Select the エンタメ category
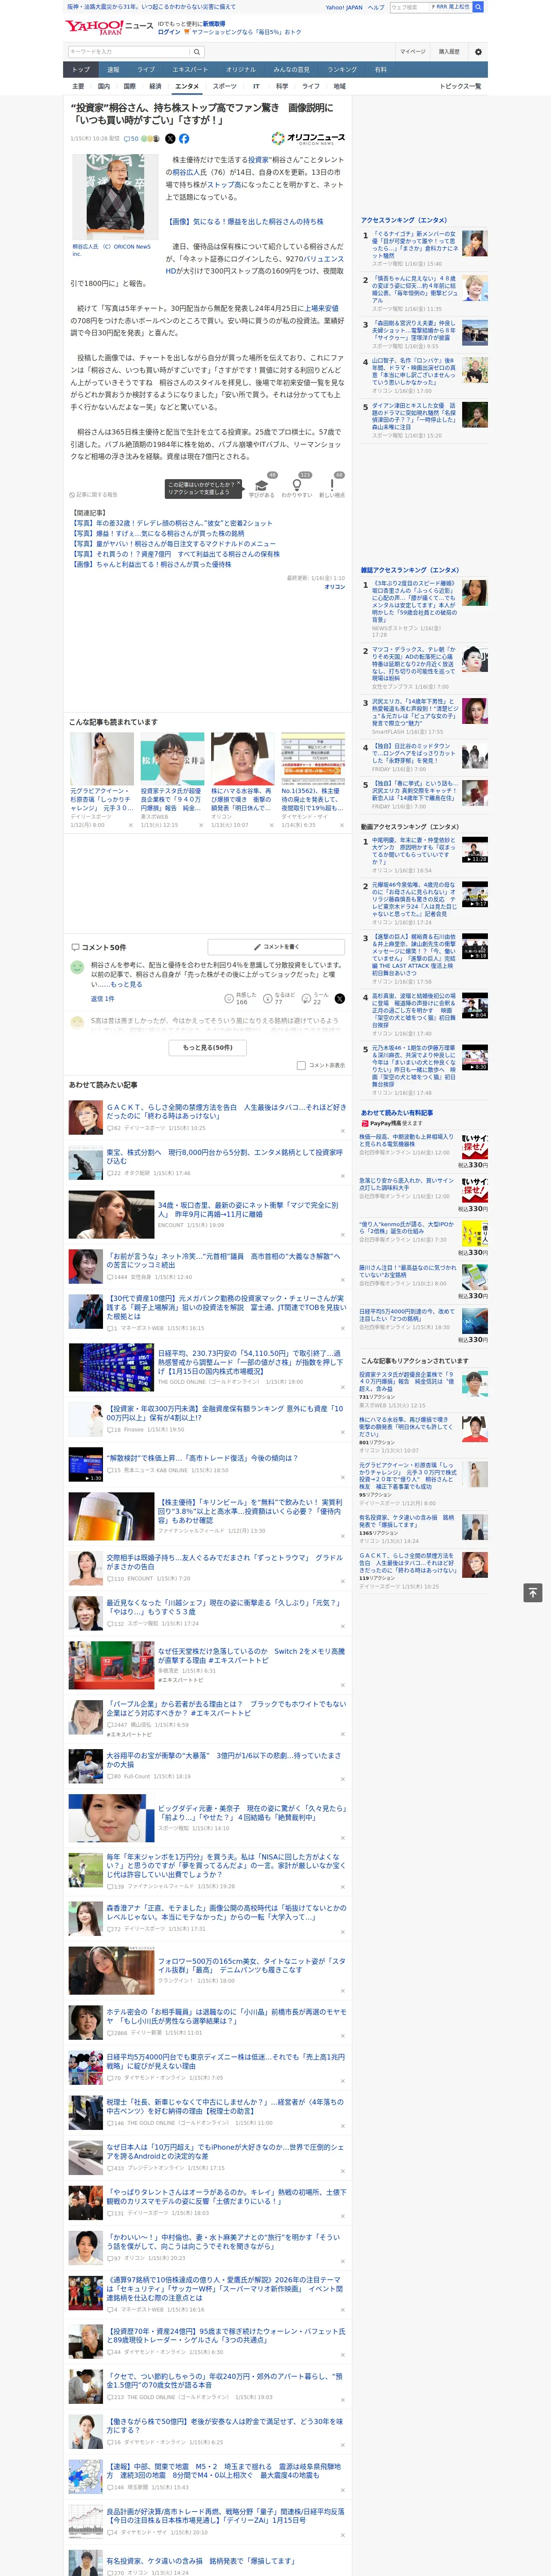Image resolution: width=551 pixels, height=2576 pixels. click(187, 86)
